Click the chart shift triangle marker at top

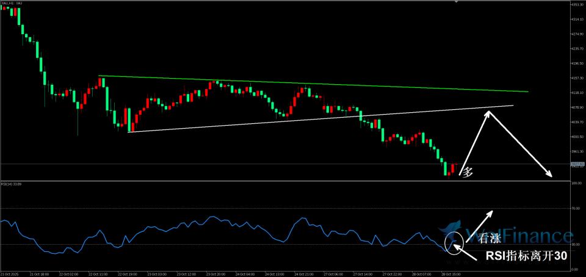(x=456, y=2)
